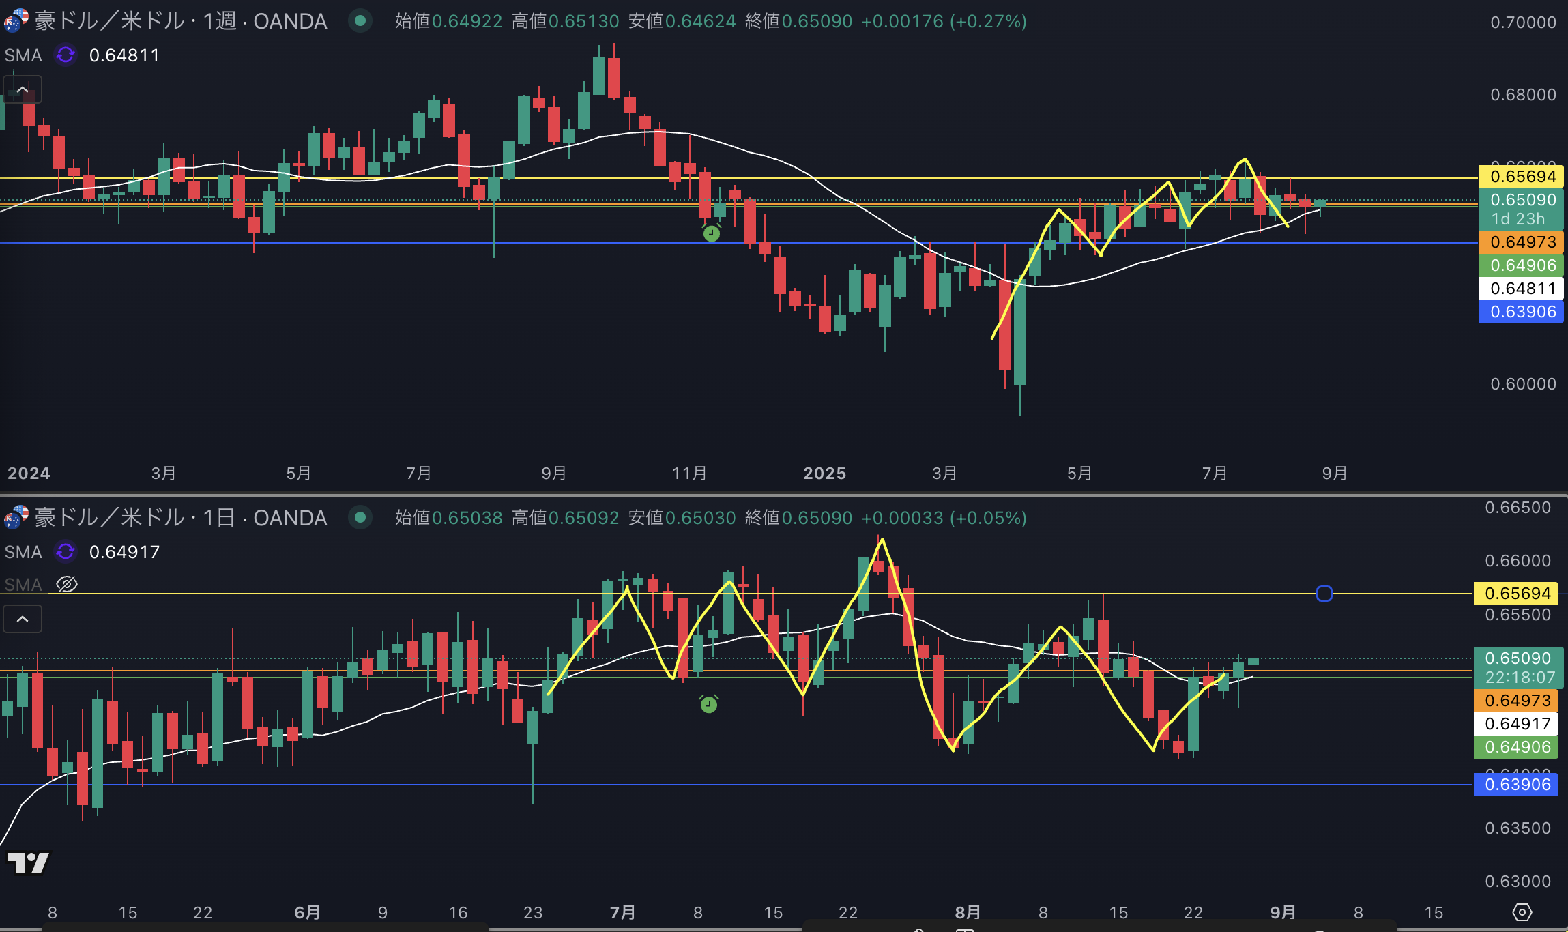Click weekly 高値0.65130 high value
This screenshot has width=1568, height=932.
click(565, 21)
